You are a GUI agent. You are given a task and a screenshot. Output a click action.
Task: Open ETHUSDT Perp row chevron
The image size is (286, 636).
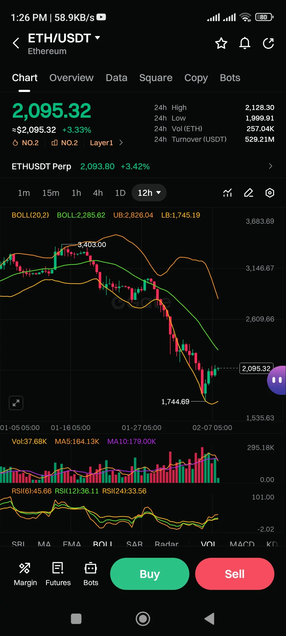click(270, 166)
